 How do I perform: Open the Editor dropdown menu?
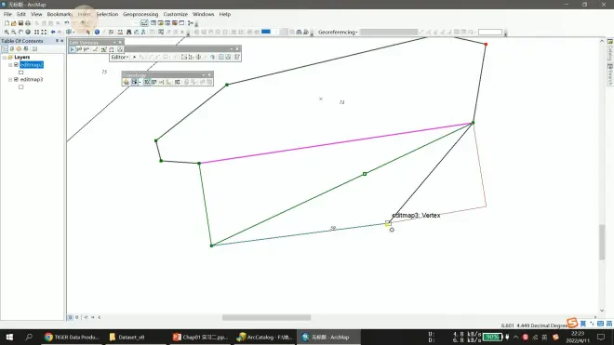tap(120, 57)
